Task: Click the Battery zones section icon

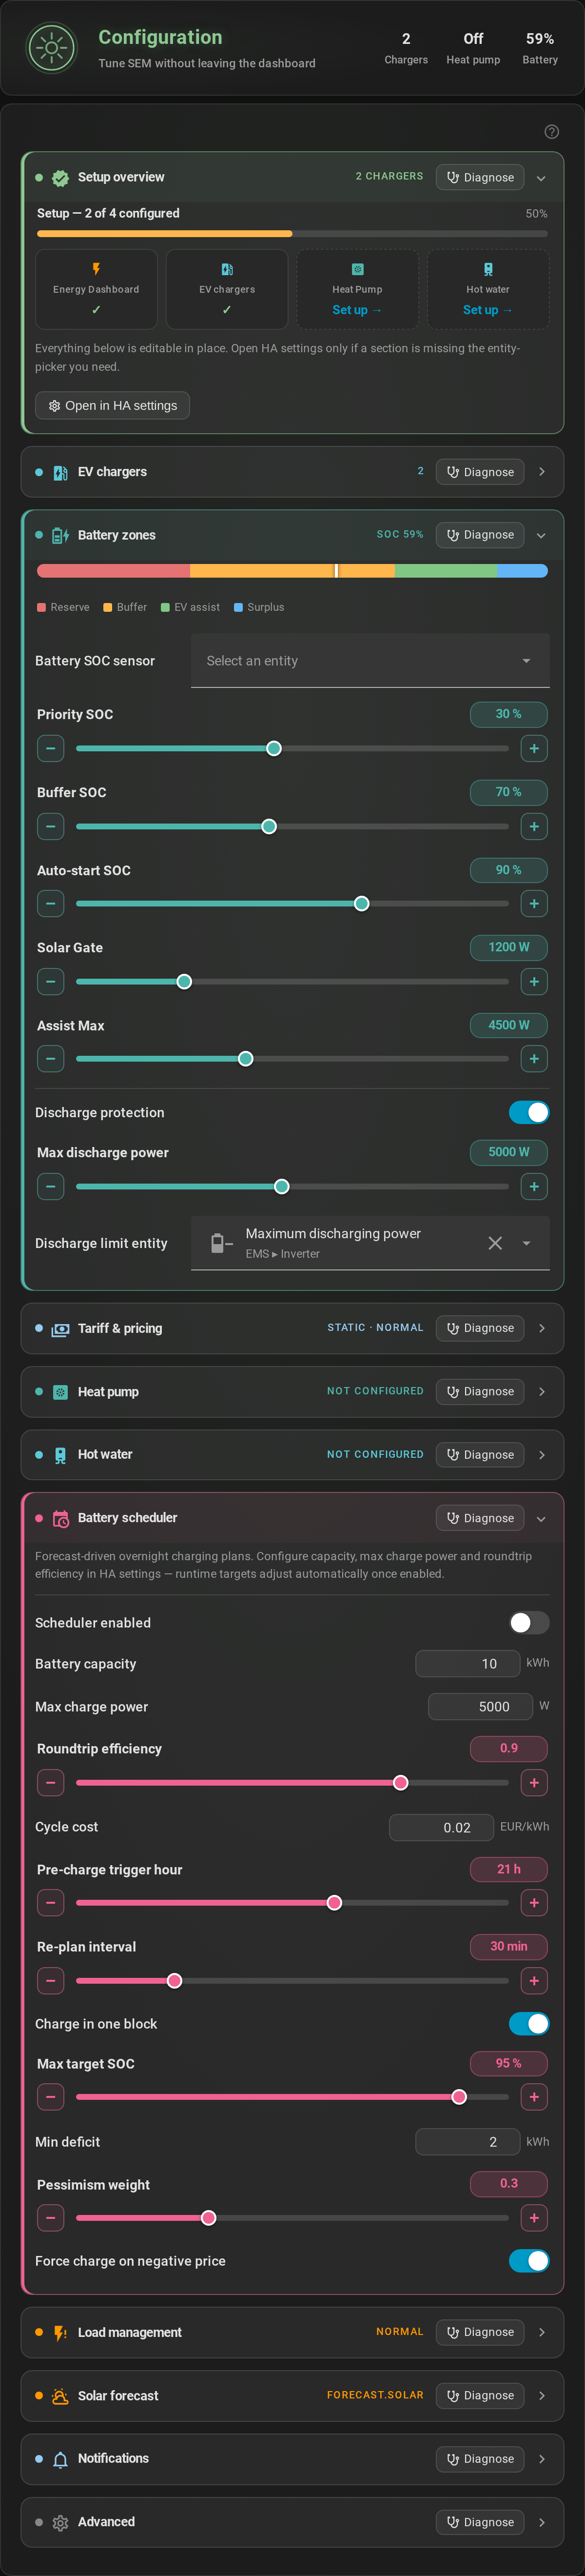Action: [x=60, y=535]
